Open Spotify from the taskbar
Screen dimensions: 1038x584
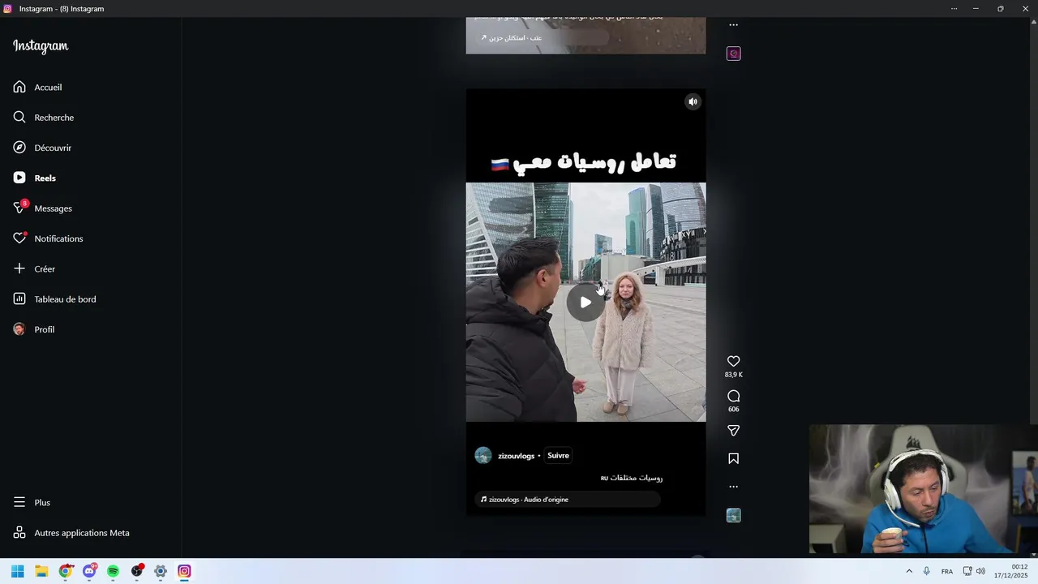(113, 571)
